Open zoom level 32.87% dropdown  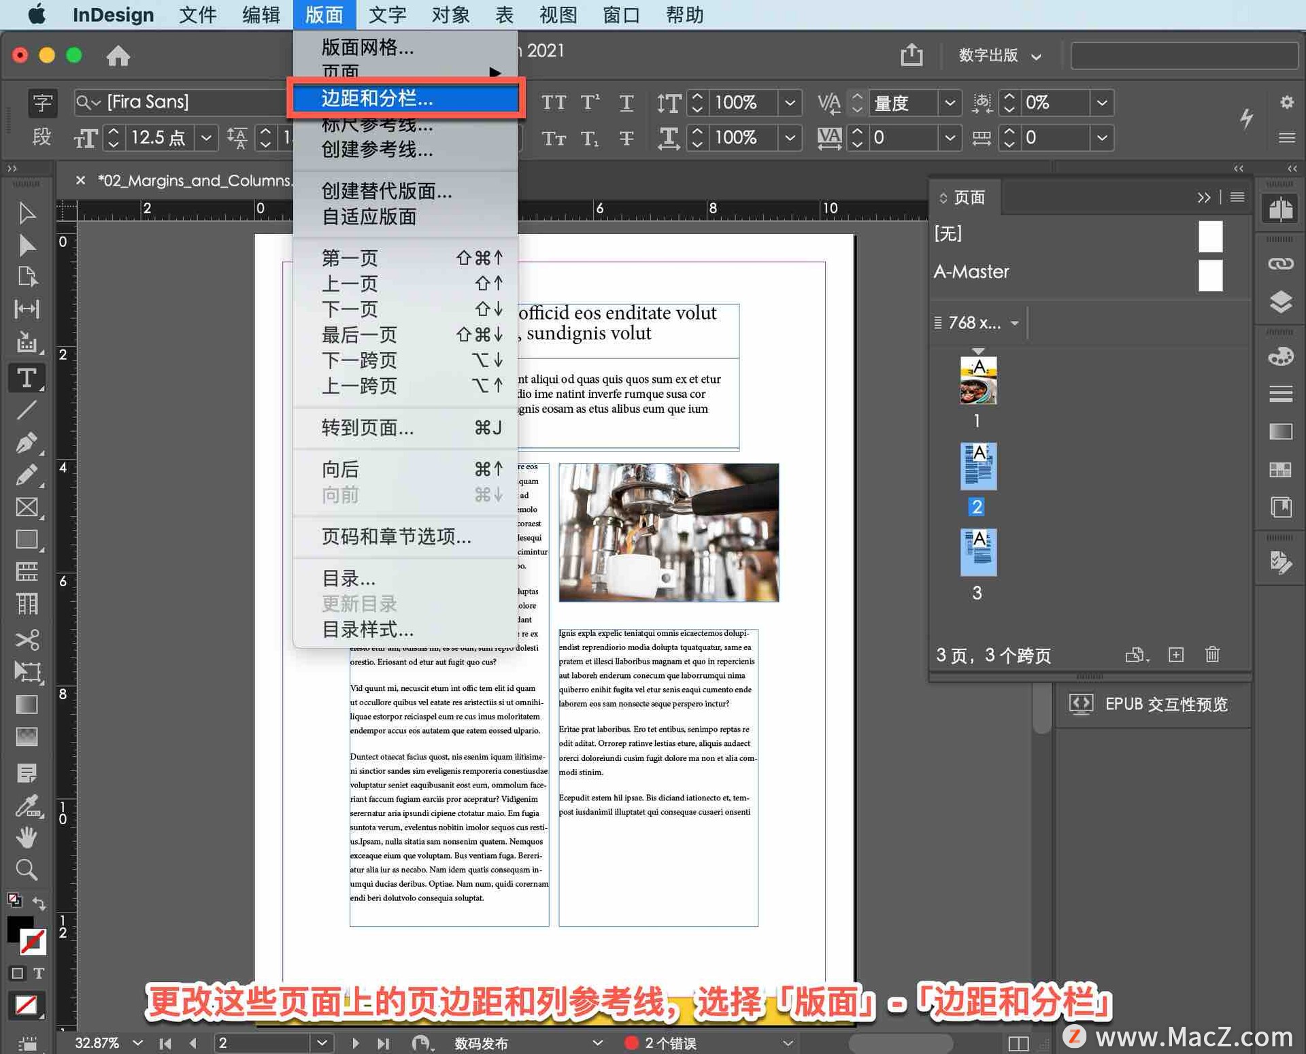point(137,1042)
